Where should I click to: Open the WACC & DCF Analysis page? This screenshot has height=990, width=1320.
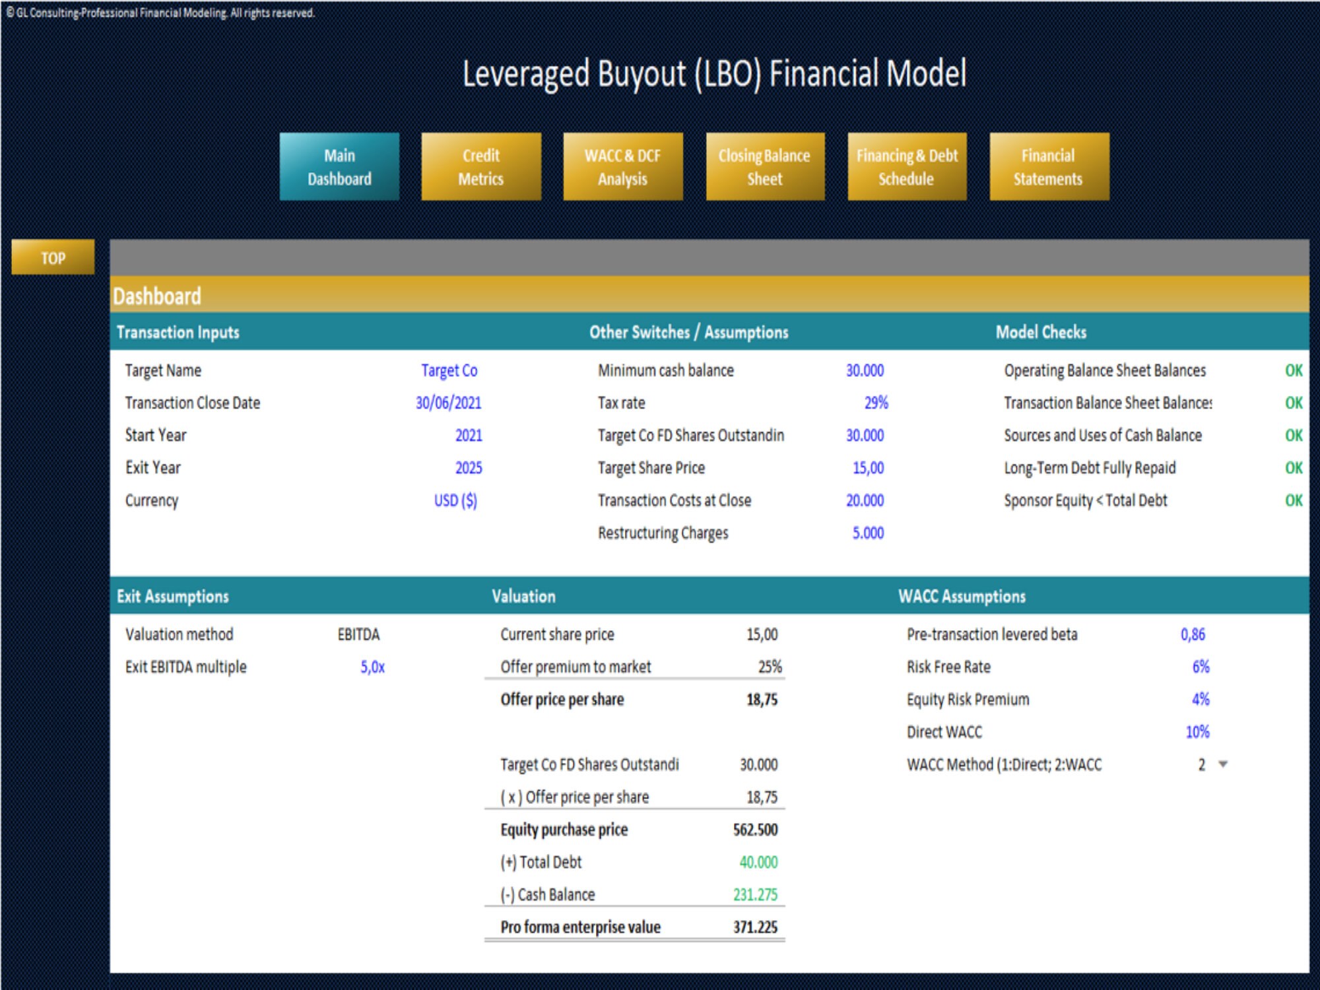(623, 166)
